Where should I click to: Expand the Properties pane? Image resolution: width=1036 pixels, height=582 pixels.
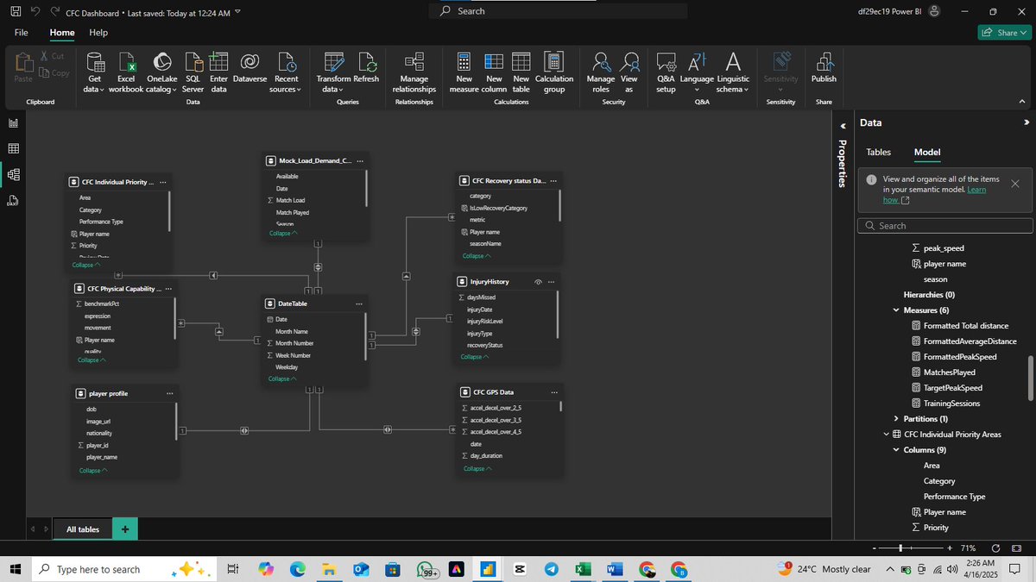pos(843,126)
